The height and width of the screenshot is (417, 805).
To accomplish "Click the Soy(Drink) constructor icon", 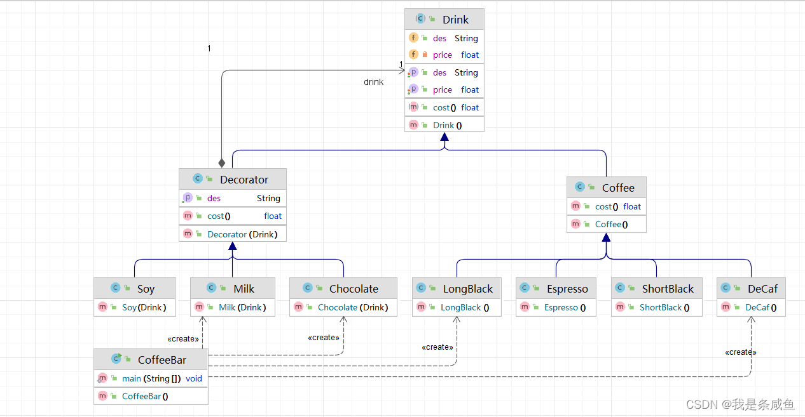I will pyautogui.click(x=102, y=307).
